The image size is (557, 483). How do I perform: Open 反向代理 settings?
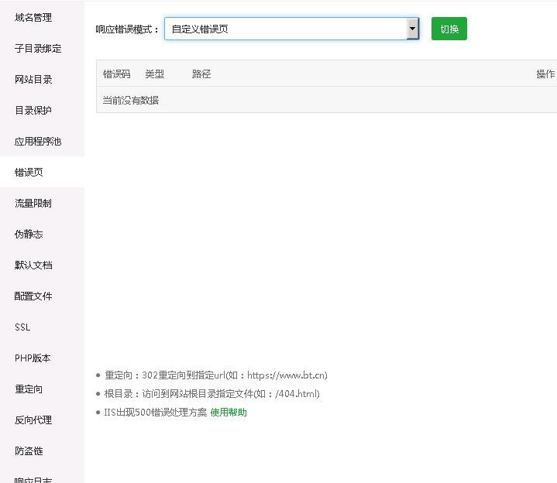(x=33, y=420)
